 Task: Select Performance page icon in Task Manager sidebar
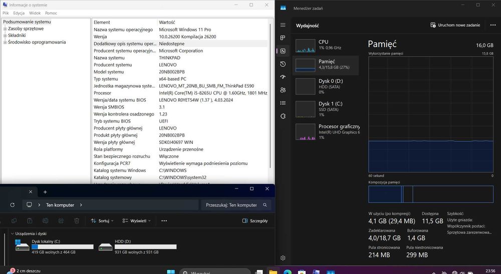click(283, 50)
